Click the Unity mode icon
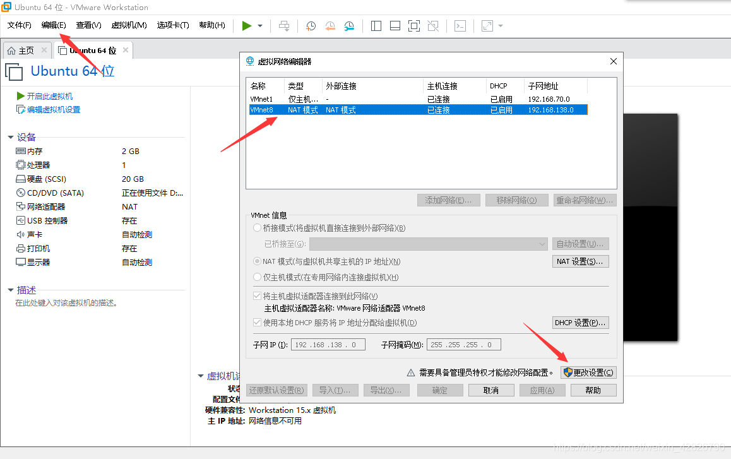Viewport: 731px width, 459px height. click(x=433, y=26)
